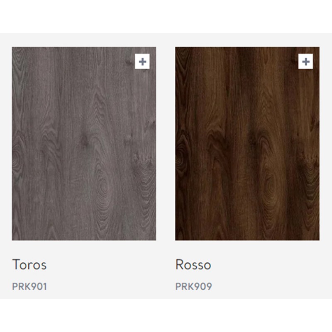The image size is (332, 332).
Task: Choose the Rosso PRK909 decor texture
Action: (247, 144)
